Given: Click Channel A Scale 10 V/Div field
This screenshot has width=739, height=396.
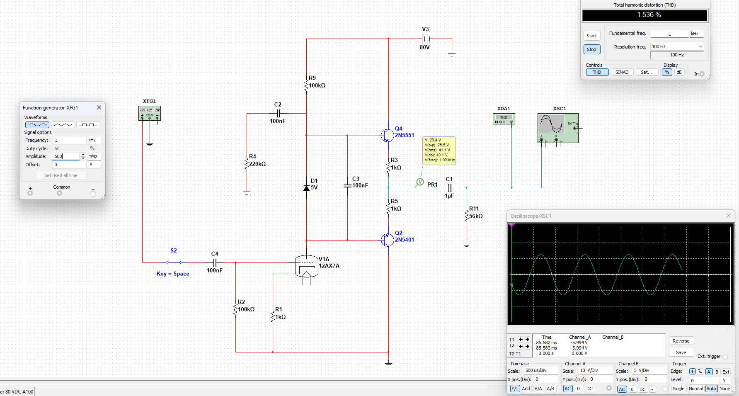Looking at the screenshot, I should (596, 371).
